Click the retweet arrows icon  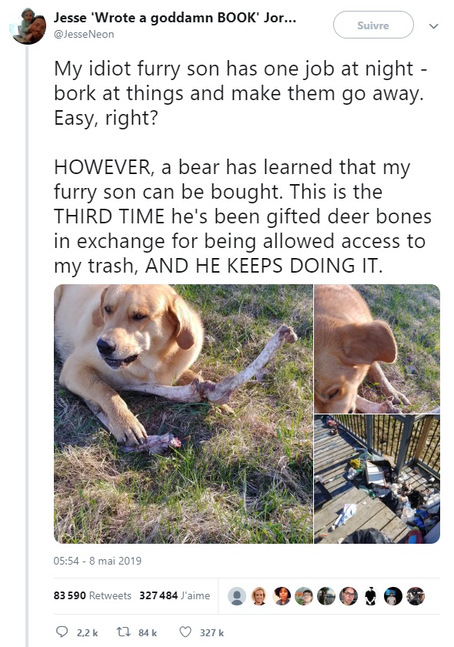[x=123, y=632]
